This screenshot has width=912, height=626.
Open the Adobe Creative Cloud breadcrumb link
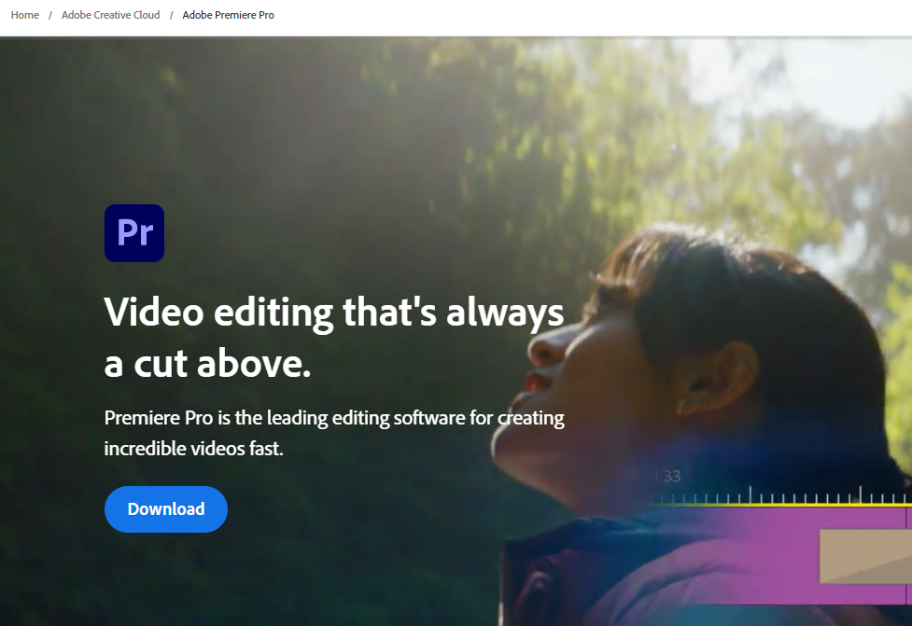pos(110,15)
